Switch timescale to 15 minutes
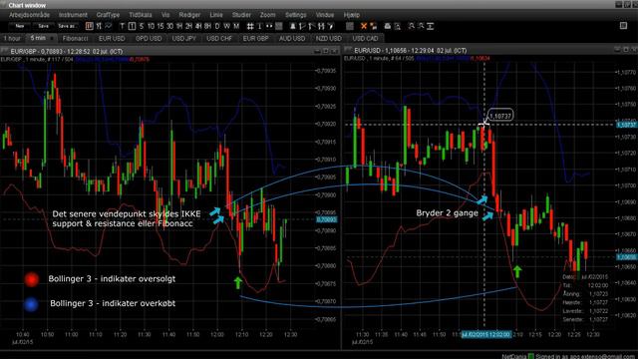Viewport: 638px width, 359px height. click(160, 26)
